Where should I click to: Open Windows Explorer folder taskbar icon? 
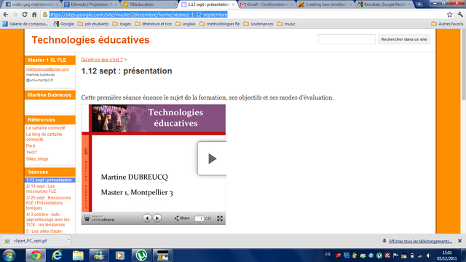pos(78,255)
